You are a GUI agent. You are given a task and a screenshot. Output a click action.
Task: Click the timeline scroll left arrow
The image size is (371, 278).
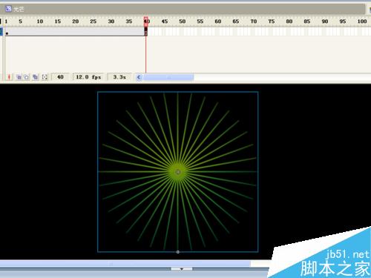139,77
